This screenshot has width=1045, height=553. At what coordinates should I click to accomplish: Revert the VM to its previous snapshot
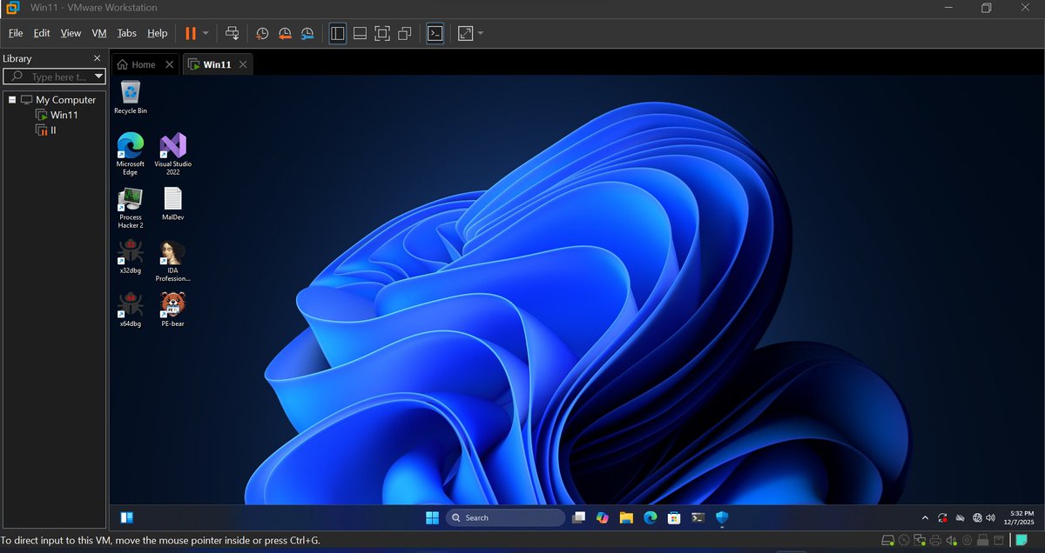point(285,33)
